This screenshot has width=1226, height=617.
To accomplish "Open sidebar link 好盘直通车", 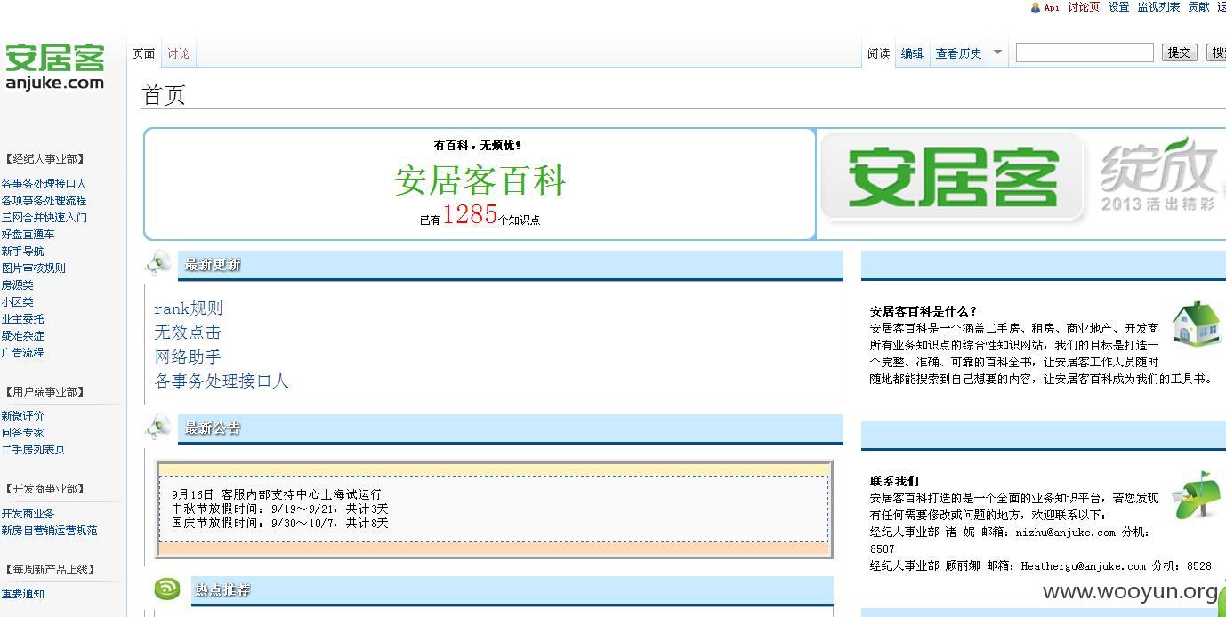I will pyautogui.click(x=28, y=235).
